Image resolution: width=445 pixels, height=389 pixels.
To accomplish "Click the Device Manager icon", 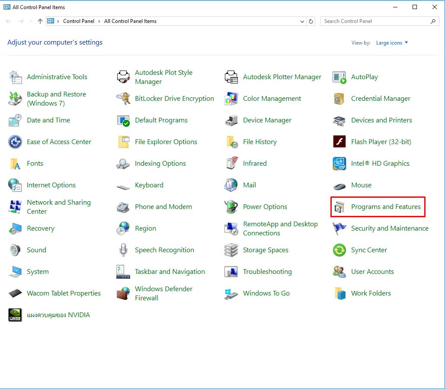I will tap(231, 120).
